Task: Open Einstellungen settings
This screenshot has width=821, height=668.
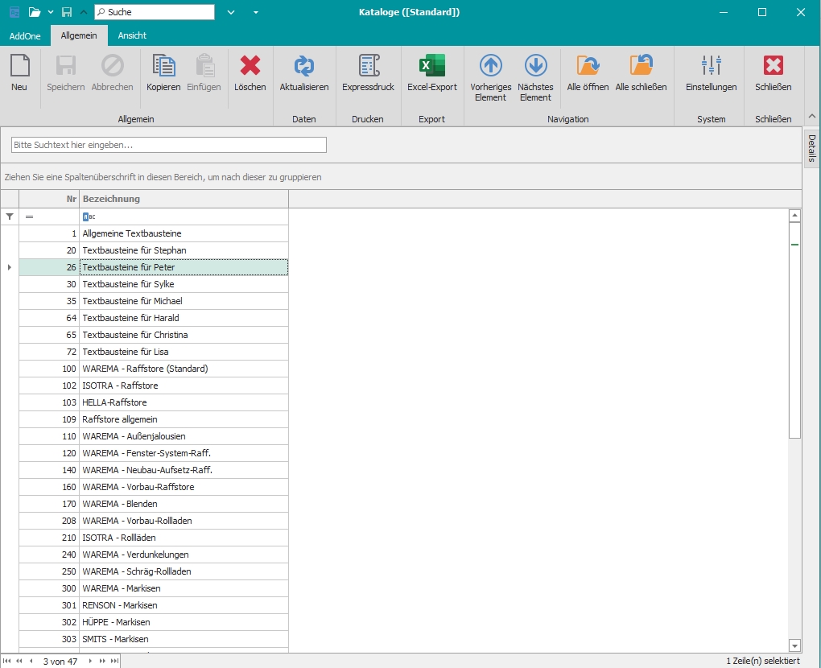Action: point(711,66)
